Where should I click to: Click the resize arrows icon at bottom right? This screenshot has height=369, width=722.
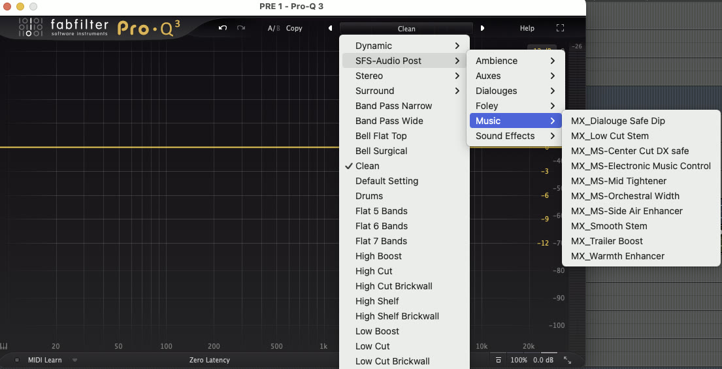[x=567, y=361]
